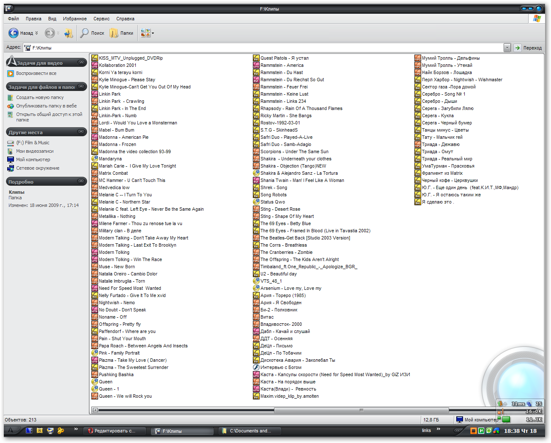Image resolution: width=551 pixels, height=443 pixels.
Task: Open the Сервис menu
Action: [101, 19]
